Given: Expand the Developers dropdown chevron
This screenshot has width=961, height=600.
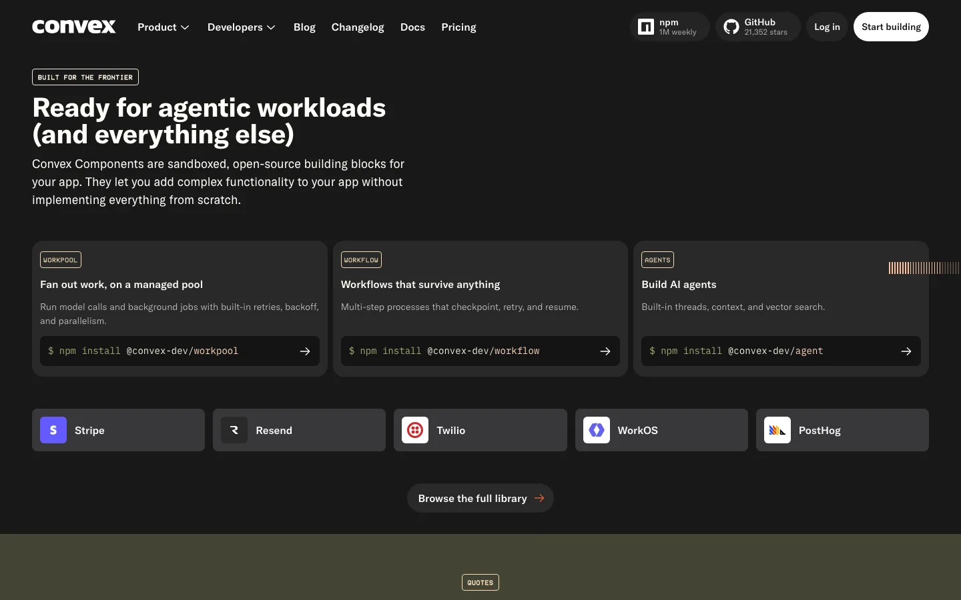Looking at the screenshot, I should pos(271,27).
